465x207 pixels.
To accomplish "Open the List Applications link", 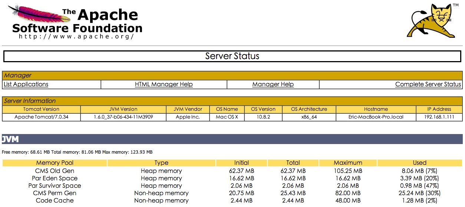I will click(26, 84).
